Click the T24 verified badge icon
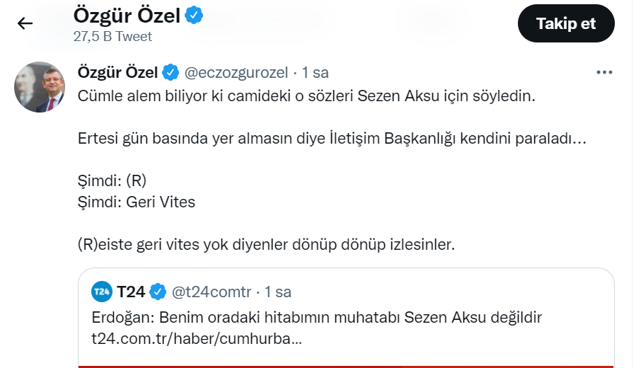The image size is (641, 368). [x=157, y=292]
